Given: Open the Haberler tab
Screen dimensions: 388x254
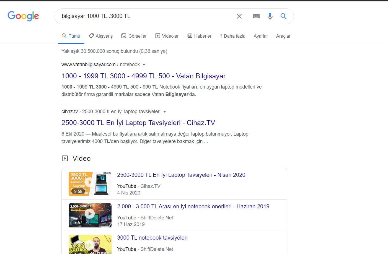Looking at the screenshot, I should tap(199, 36).
